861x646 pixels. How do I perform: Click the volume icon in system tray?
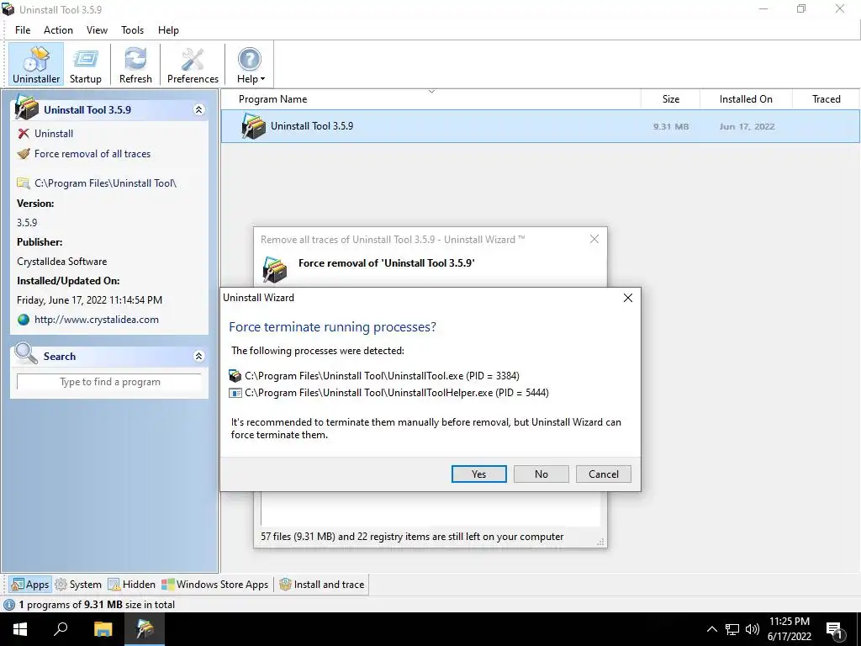tap(753, 629)
